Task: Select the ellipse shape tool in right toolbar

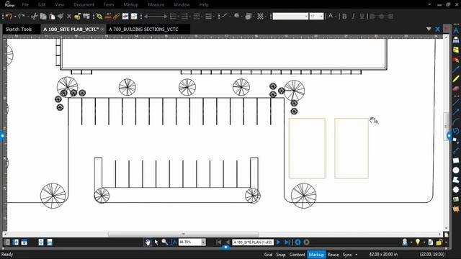Action: coord(456,170)
